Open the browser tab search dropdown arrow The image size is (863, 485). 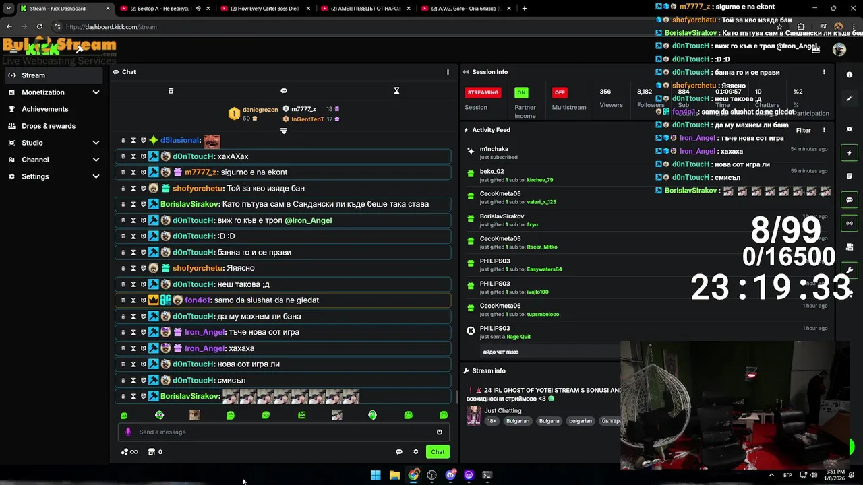[x=8, y=9]
